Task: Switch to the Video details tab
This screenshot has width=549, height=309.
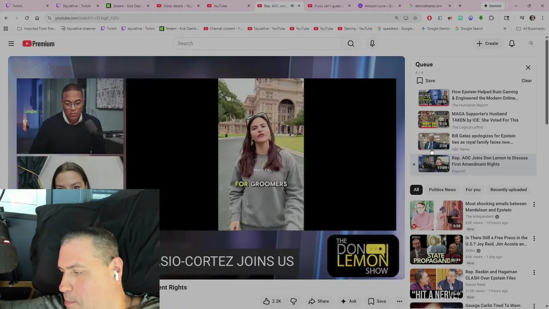Action: coord(178,6)
